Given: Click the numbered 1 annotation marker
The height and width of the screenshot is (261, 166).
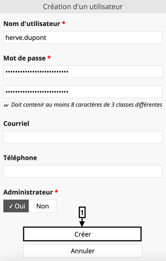Looking at the screenshot, I should (82, 212).
